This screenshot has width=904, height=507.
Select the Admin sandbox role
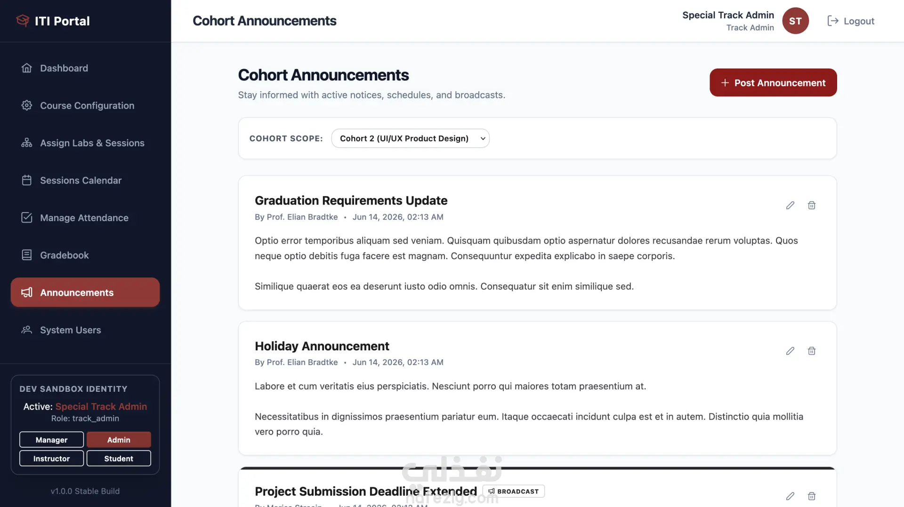pyautogui.click(x=119, y=440)
